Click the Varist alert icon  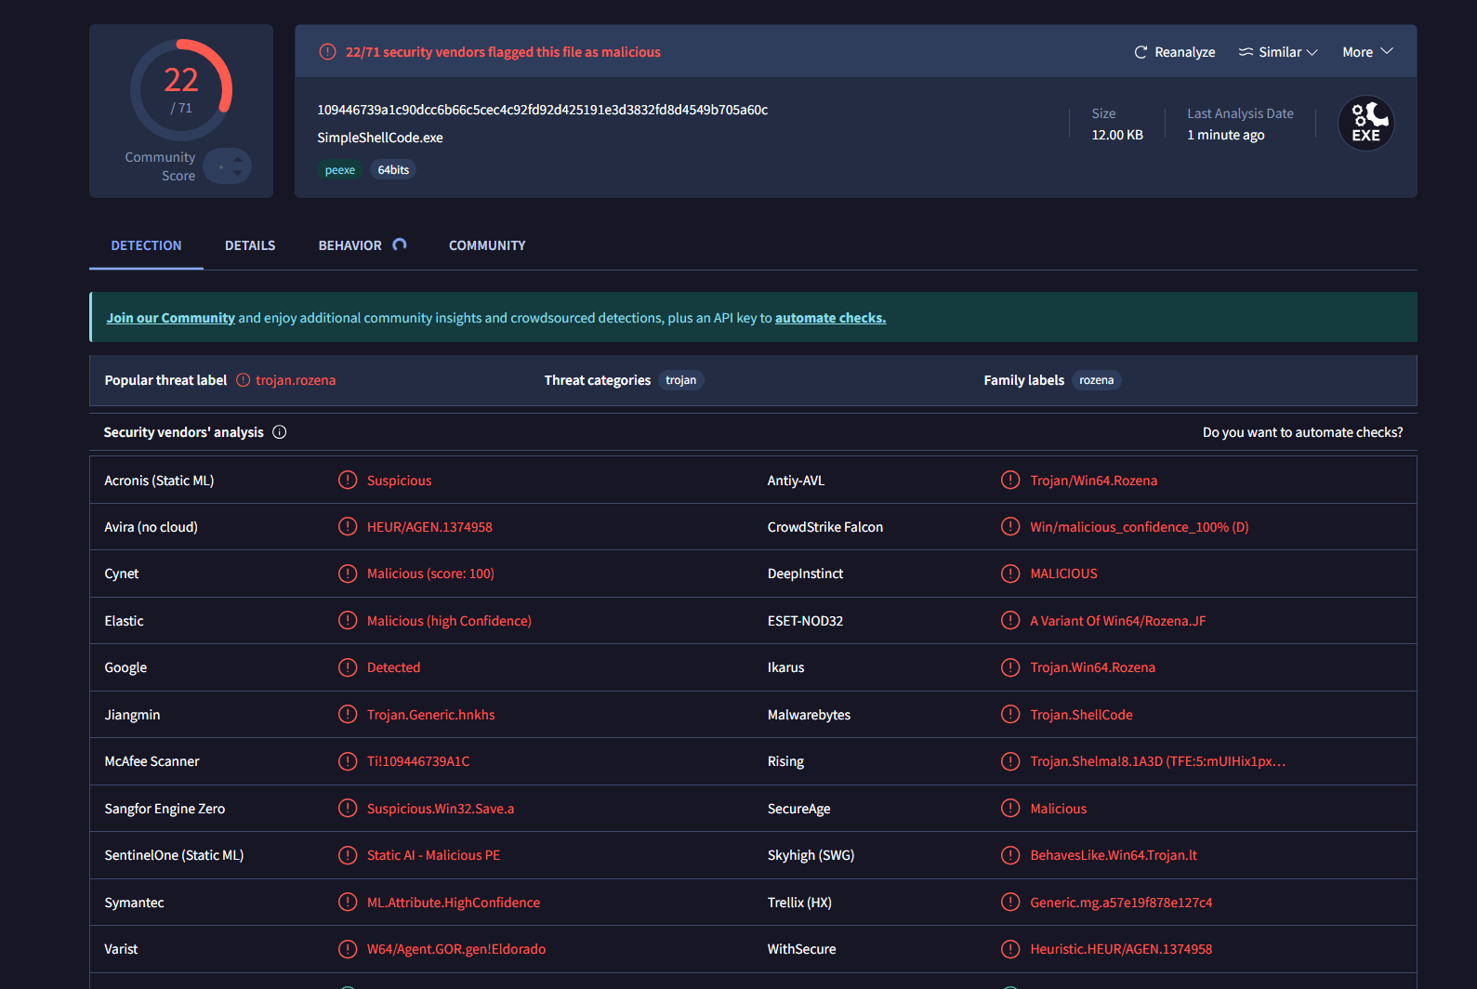(x=348, y=949)
